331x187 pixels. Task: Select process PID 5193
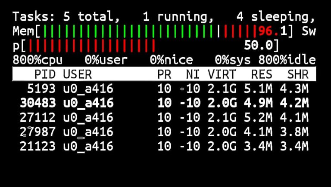click(164, 89)
